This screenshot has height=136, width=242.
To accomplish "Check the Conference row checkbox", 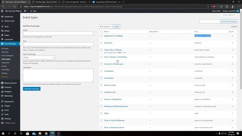I will (101, 71).
